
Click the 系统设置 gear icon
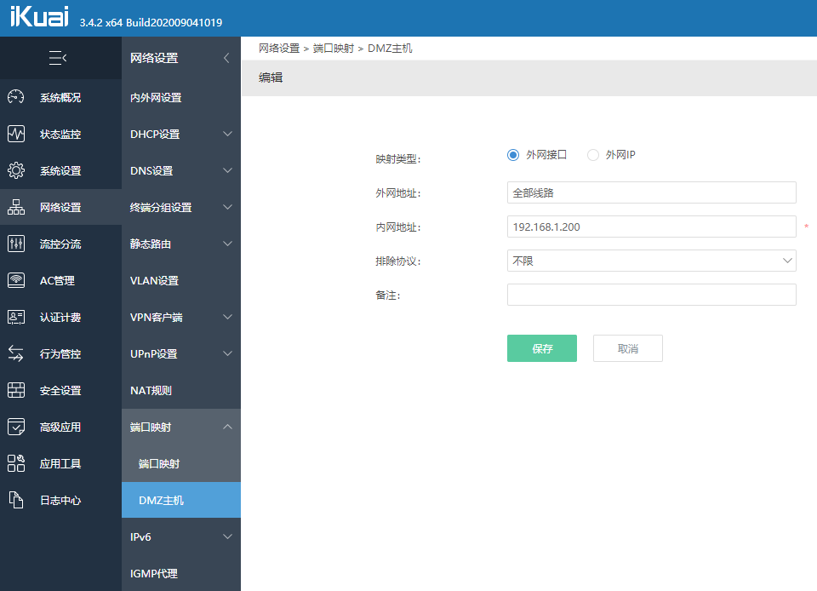click(15, 170)
